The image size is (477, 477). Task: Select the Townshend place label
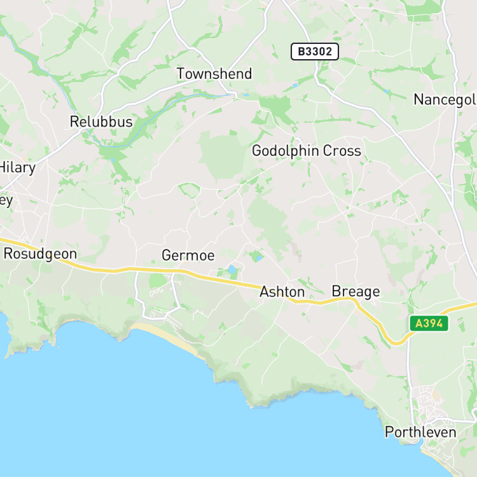214,74
